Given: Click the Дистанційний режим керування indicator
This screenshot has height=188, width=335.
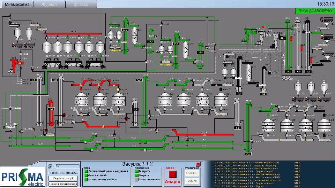Looking at the screenshot, I should [86, 171].
